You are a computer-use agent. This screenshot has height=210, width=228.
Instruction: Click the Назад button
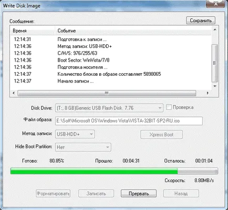pyautogui.click(x=181, y=194)
